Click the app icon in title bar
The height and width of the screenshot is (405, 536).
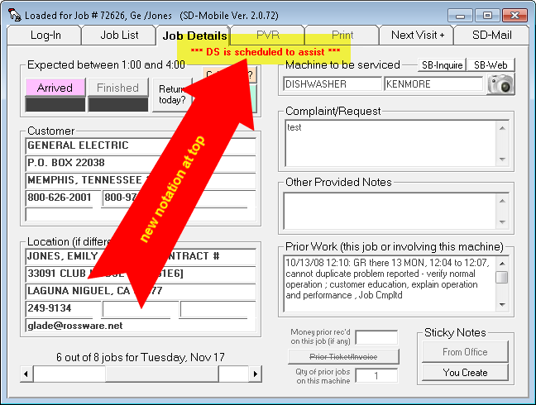point(13,15)
